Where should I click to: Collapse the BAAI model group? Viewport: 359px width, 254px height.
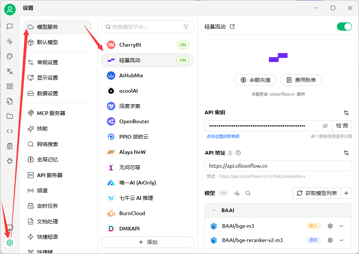click(214, 210)
